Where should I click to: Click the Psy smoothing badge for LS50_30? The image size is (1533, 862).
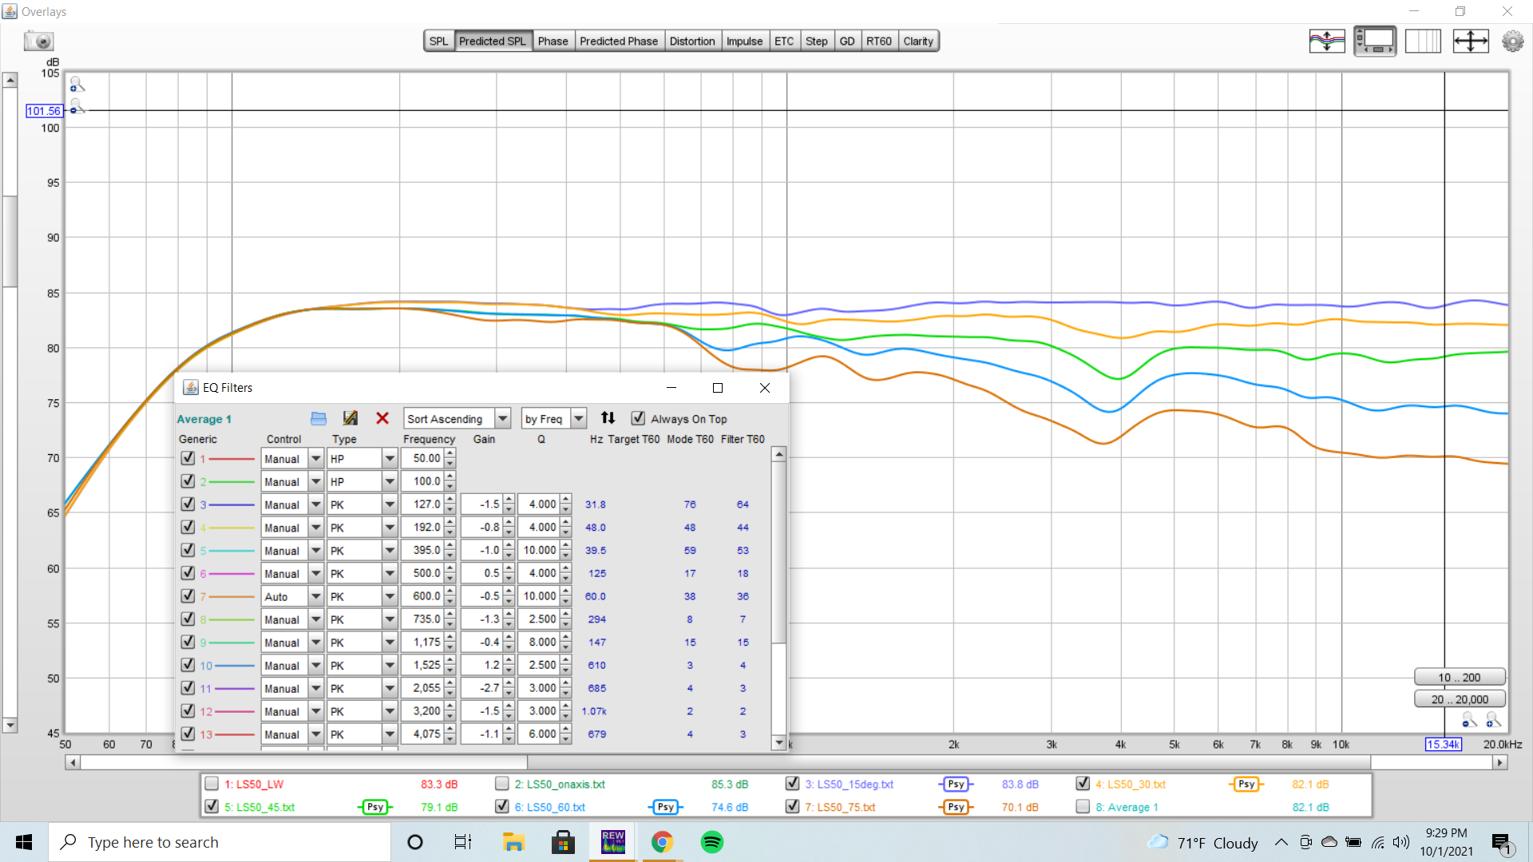(x=1246, y=785)
